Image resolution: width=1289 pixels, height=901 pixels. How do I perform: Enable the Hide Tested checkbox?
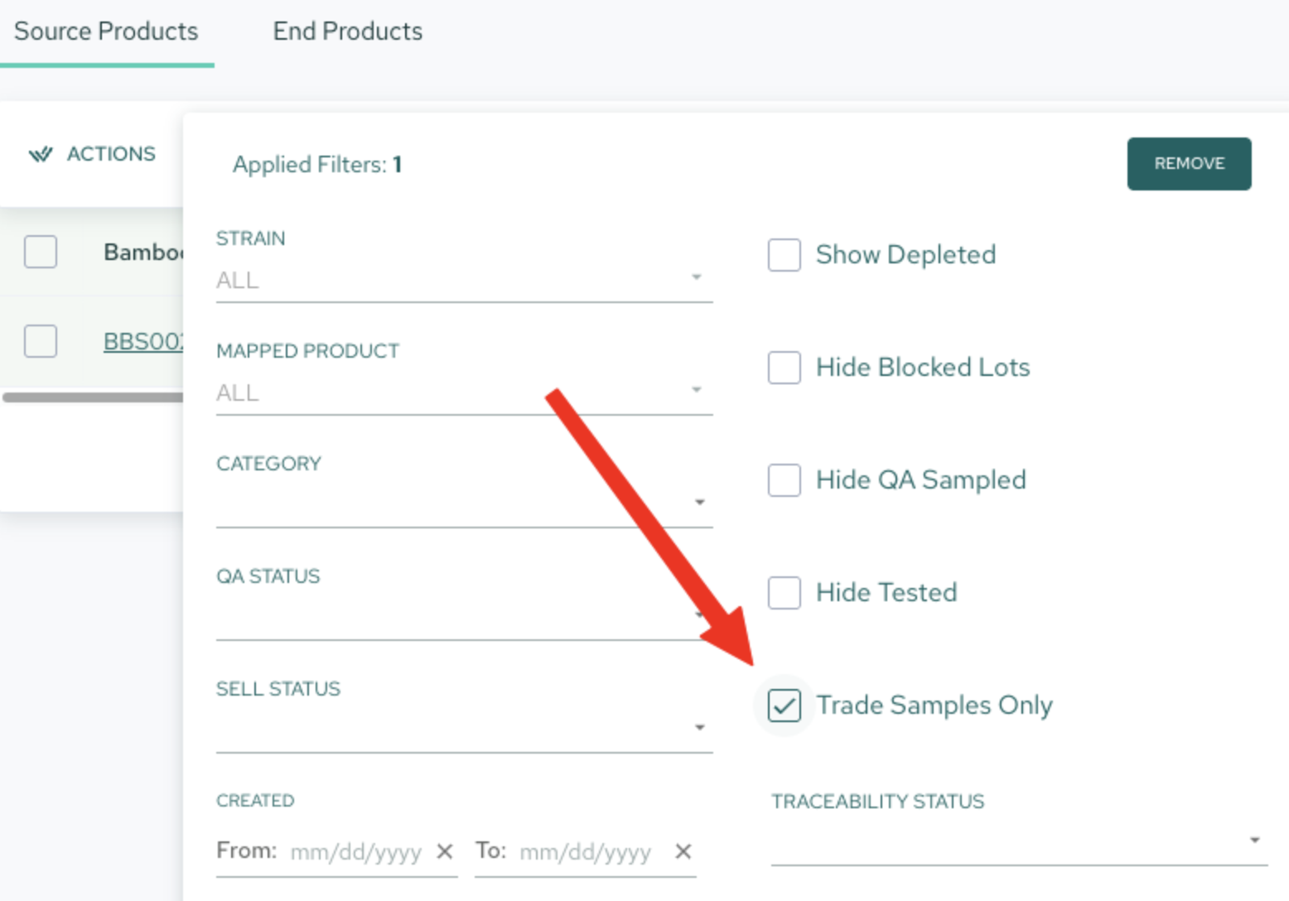click(784, 592)
